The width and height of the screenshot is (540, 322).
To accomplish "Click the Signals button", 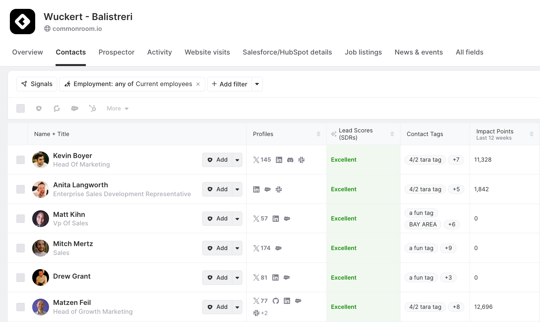I will pos(37,84).
